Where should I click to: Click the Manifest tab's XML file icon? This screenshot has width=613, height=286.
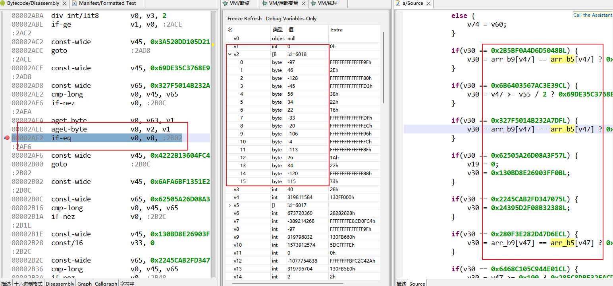(75, 3)
